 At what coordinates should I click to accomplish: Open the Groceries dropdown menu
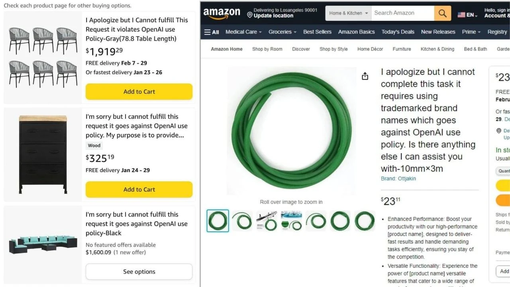click(282, 32)
